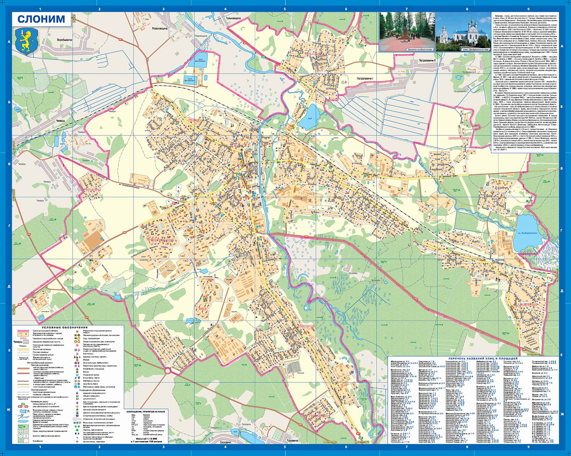Click the street index heading ПЕРЕЧЕНЬ НАЗВАНИЙ УЛИЦ
This screenshot has height=456, width=571.
(483, 359)
